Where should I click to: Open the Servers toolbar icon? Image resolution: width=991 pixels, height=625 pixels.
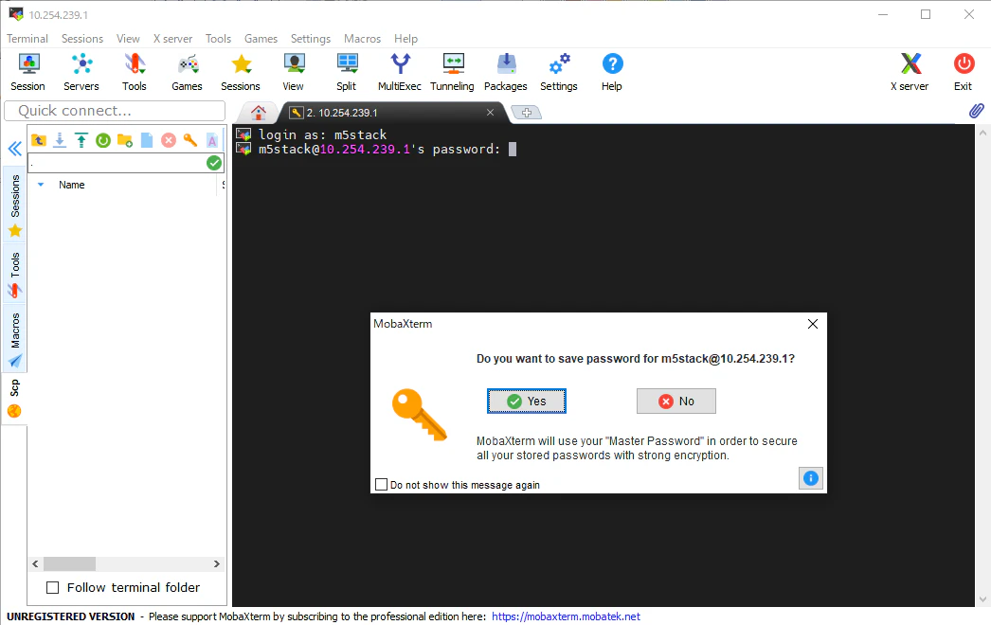(81, 72)
